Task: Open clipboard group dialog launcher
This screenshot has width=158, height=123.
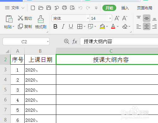Action: point(47,32)
